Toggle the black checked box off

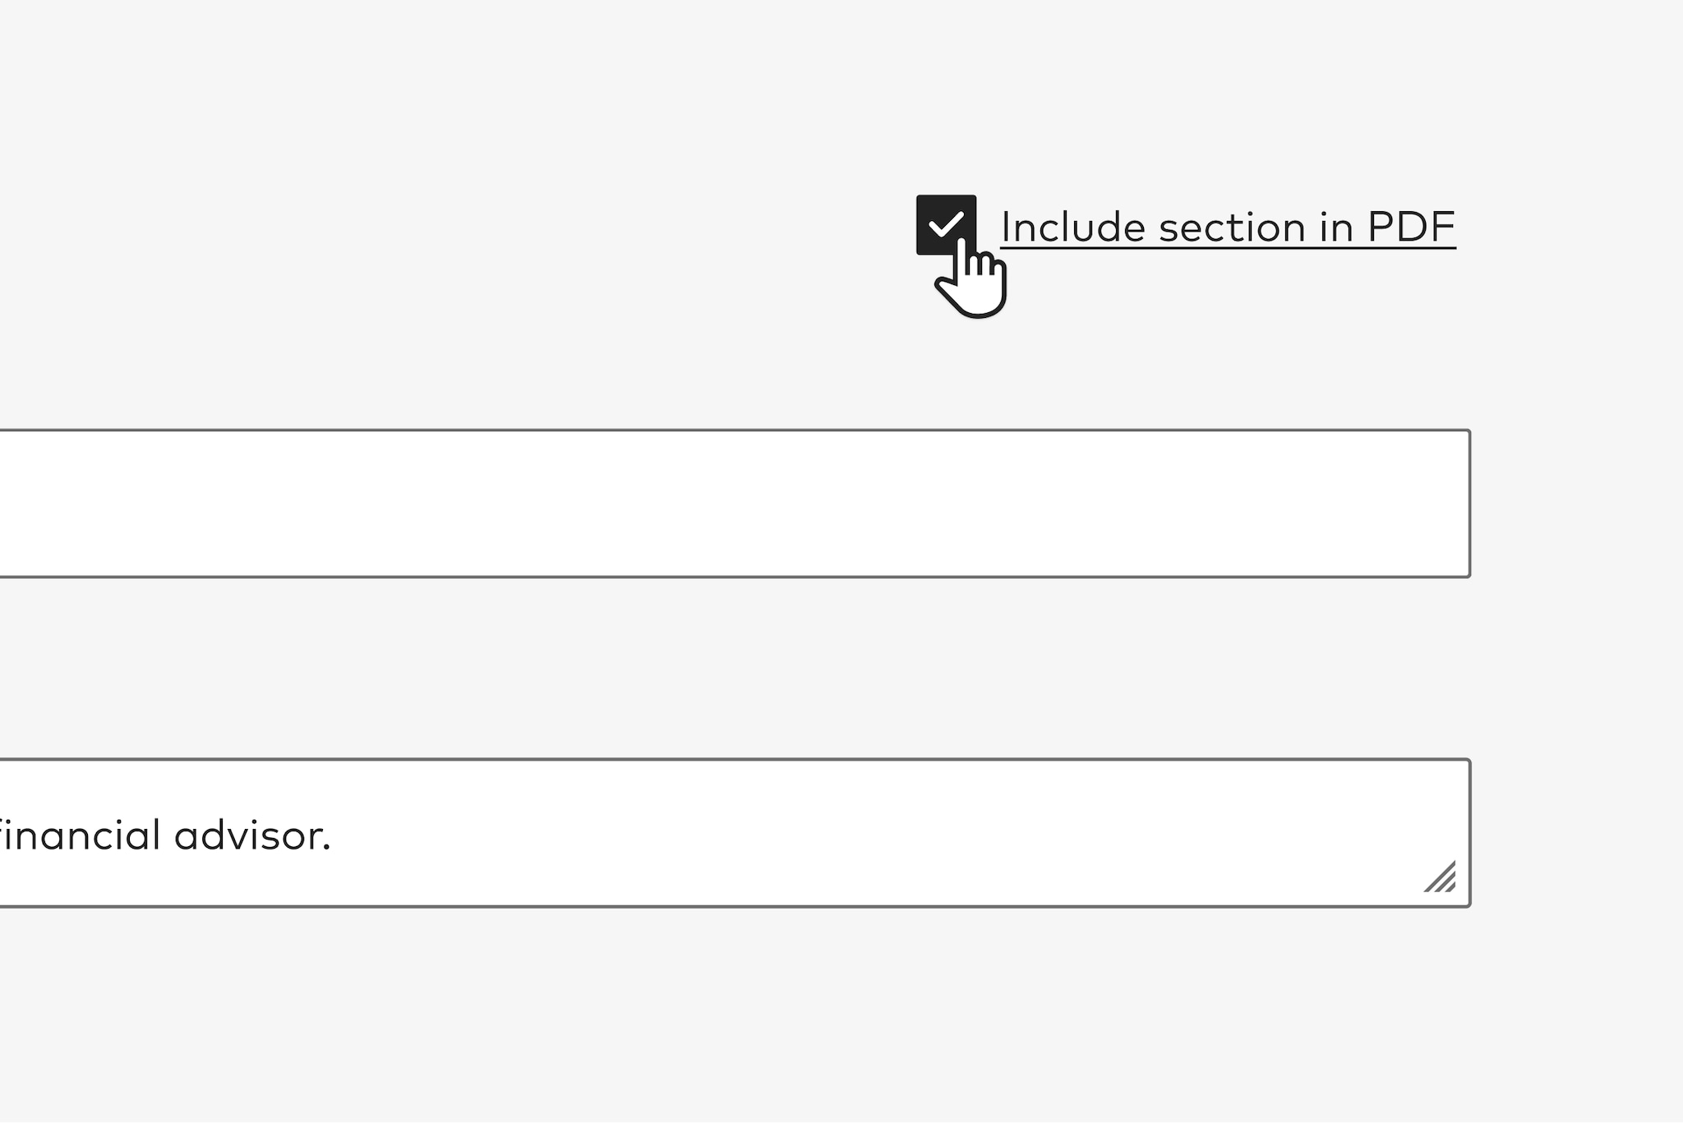(x=946, y=224)
